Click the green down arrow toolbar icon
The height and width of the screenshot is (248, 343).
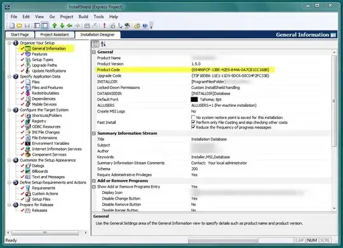coord(62,25)
